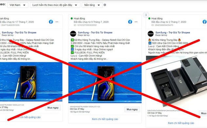Open SamSung - Trợ Giá Từ Shopee page on 2 Tháng 7 ad
The height and width of the screenshot is (128, 207).
point(173,32)
